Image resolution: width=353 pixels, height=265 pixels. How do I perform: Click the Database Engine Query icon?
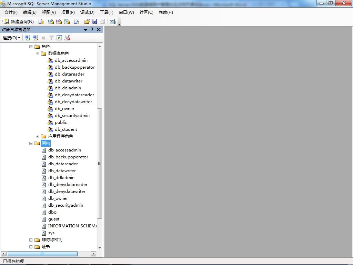(x=41, y=21)
